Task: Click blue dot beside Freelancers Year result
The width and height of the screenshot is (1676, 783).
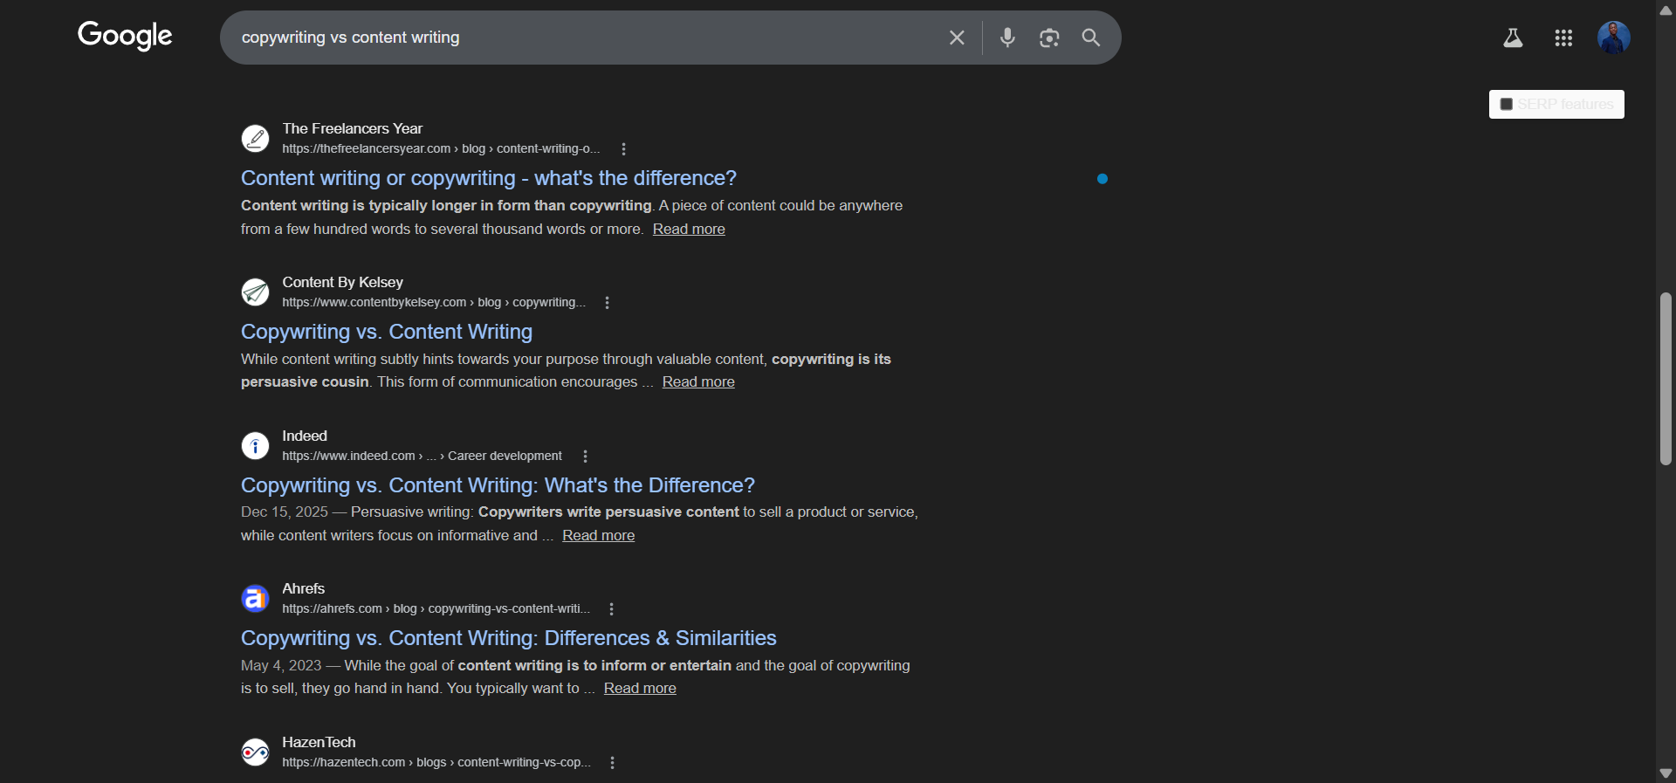Action: tap(1102, 179)
